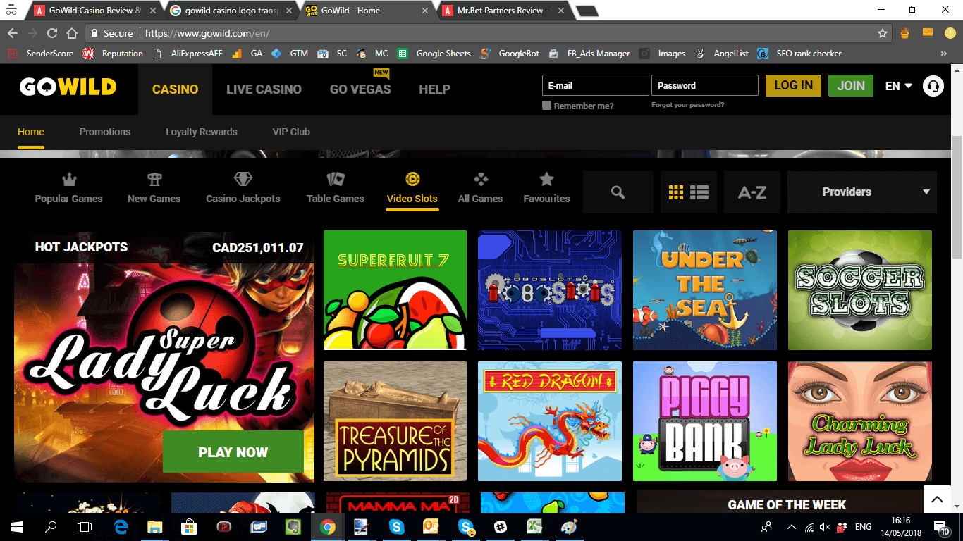Open the Treasure of the Pyramids game
Image resolution: width=963 pixels, height=541 pixels.
click(x=395, y=421)
